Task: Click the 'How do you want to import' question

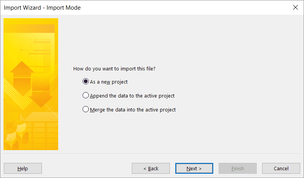Action: pyautogui.click(x=114, y=69)
